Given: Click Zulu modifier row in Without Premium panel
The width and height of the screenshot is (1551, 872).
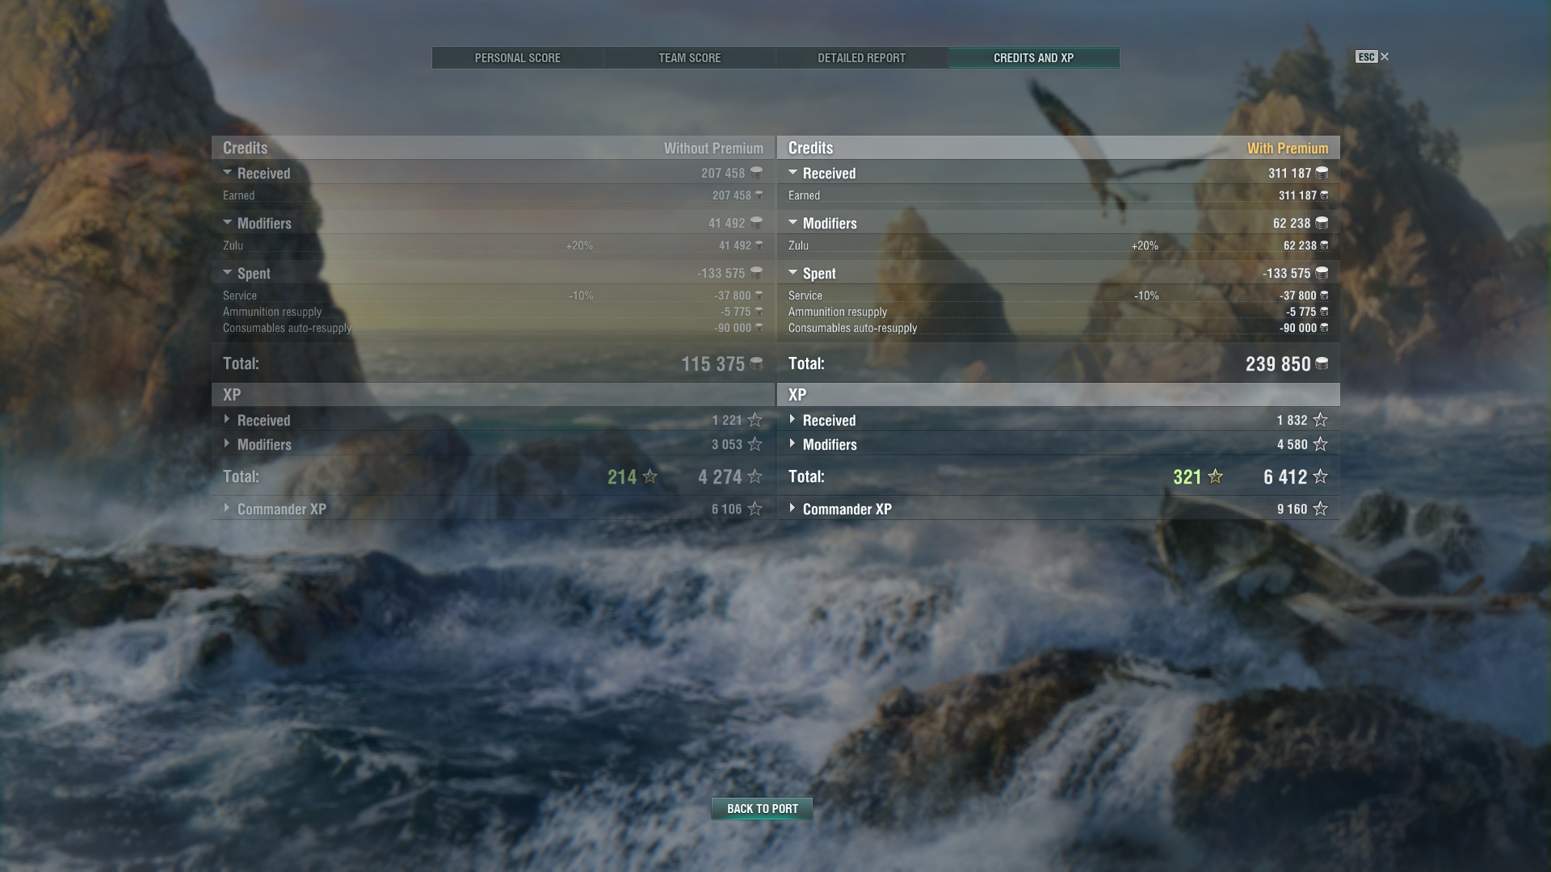Looking at the screenshot, I should (x=493, y=245).
